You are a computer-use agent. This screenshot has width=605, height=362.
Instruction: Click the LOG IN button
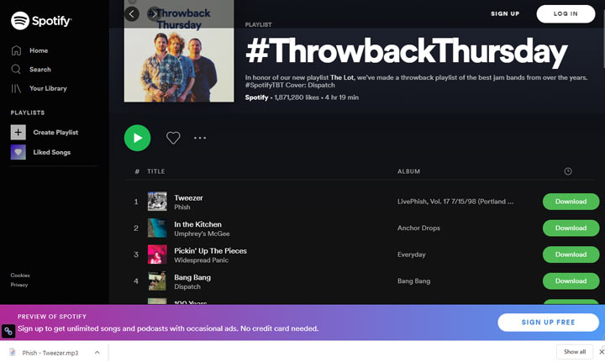coord(566,14)
